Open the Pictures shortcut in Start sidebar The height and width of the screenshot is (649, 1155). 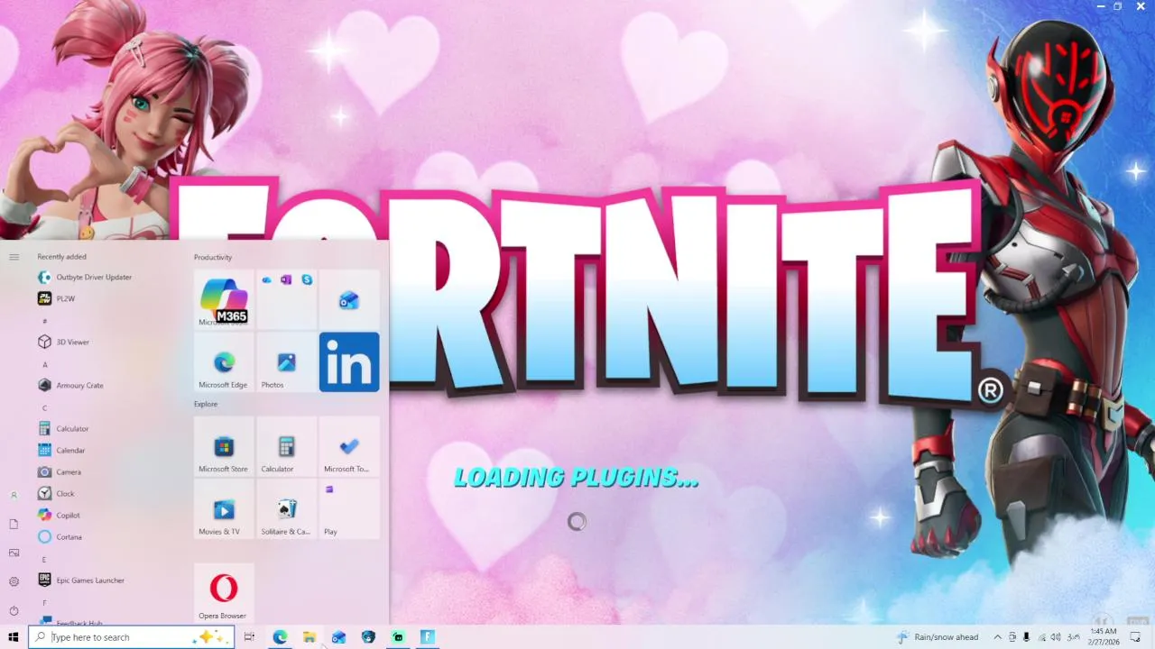pyautogui.click(x=14, y=553)
